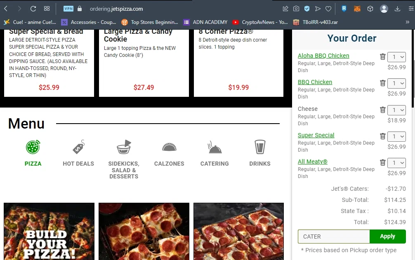Click the catering cloche icon
Screen dimensions: 415x260
pos(215,147)
